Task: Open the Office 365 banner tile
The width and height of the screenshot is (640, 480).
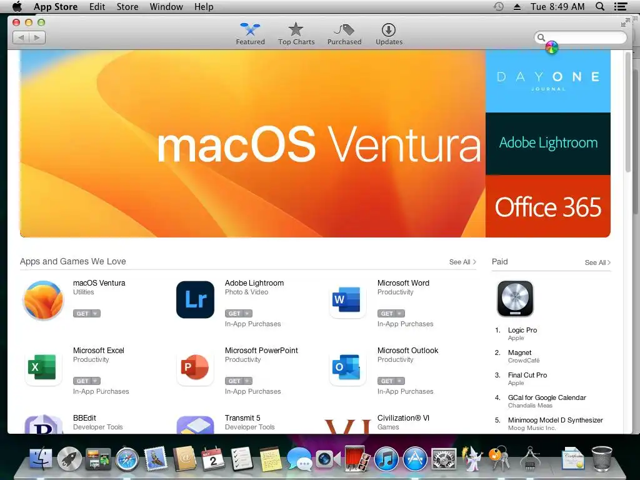Action: [547, 206]
